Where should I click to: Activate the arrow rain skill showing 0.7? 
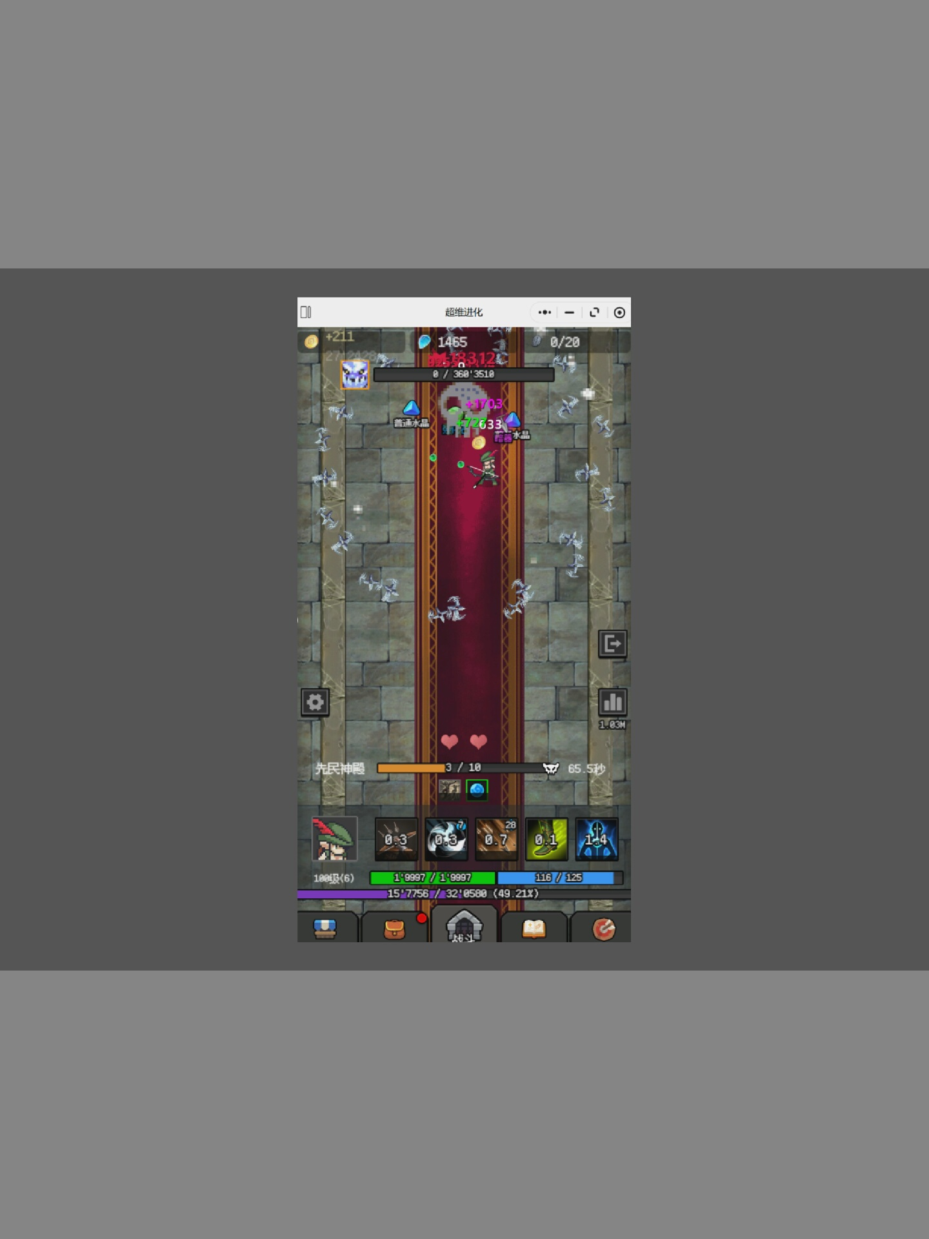click(496, 839)
